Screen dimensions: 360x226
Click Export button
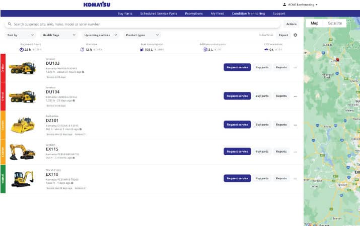pyautogui.click(x=283, y=35)
